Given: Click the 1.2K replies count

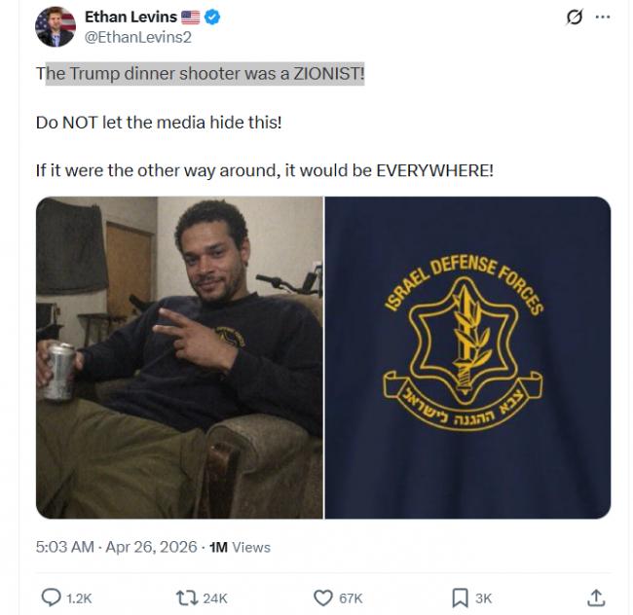Looking at the screenshot, I should pyautogui.click(x=79, y=597).
